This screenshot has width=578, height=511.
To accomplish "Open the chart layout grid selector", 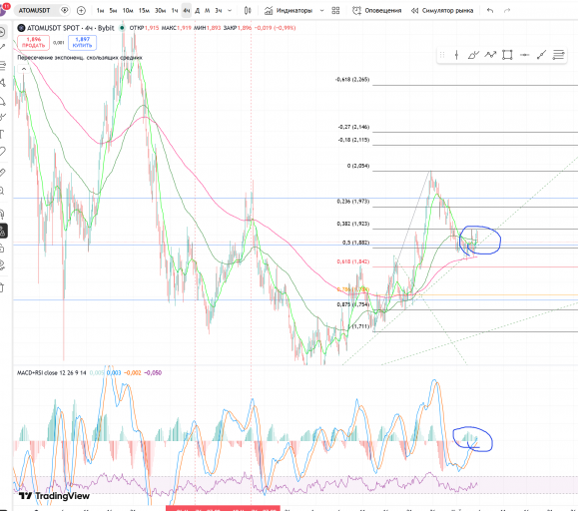I will point(335,11).
